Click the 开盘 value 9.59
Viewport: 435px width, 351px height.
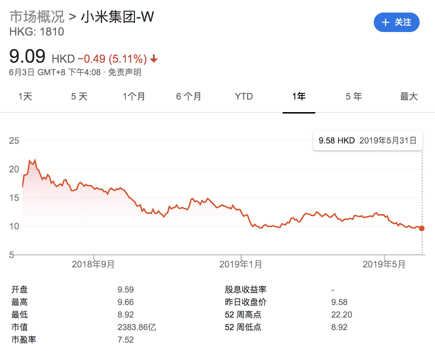pos(126,290)
